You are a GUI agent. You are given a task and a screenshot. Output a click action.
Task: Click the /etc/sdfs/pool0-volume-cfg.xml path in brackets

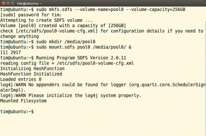[x=57, y=31]
